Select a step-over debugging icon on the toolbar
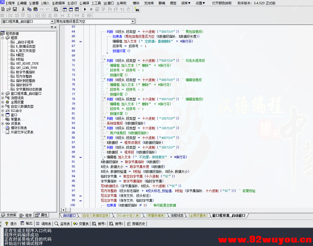The width and height of the screenshot is (313, 246). click(x=110, y=9)
